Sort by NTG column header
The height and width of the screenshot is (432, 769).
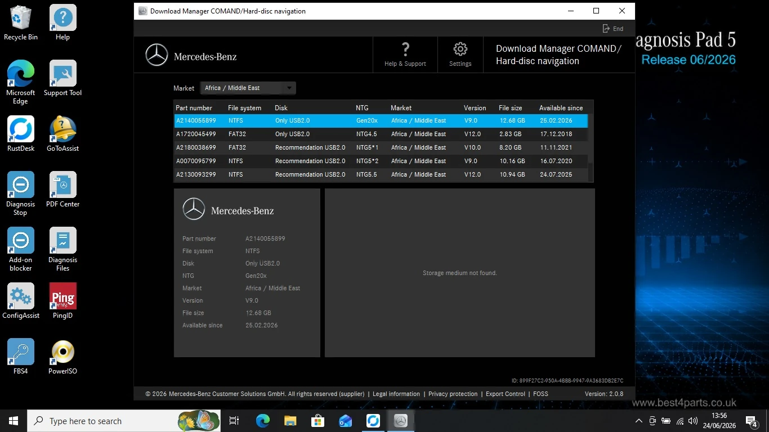pos(362,108)
